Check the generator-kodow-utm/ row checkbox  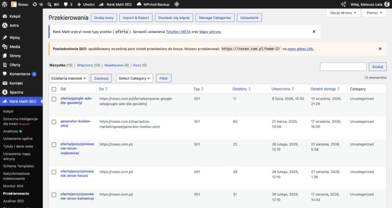point(54,122)
